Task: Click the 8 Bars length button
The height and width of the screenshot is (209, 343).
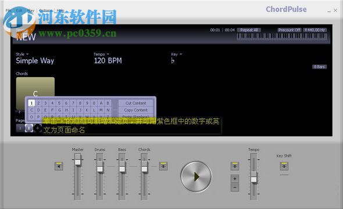Action: pos(319,67)
